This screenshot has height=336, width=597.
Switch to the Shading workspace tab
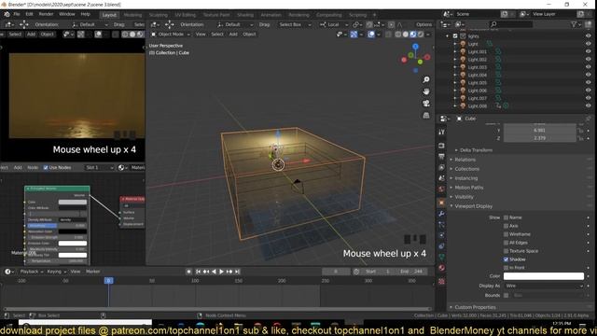(x=245, y=15)
